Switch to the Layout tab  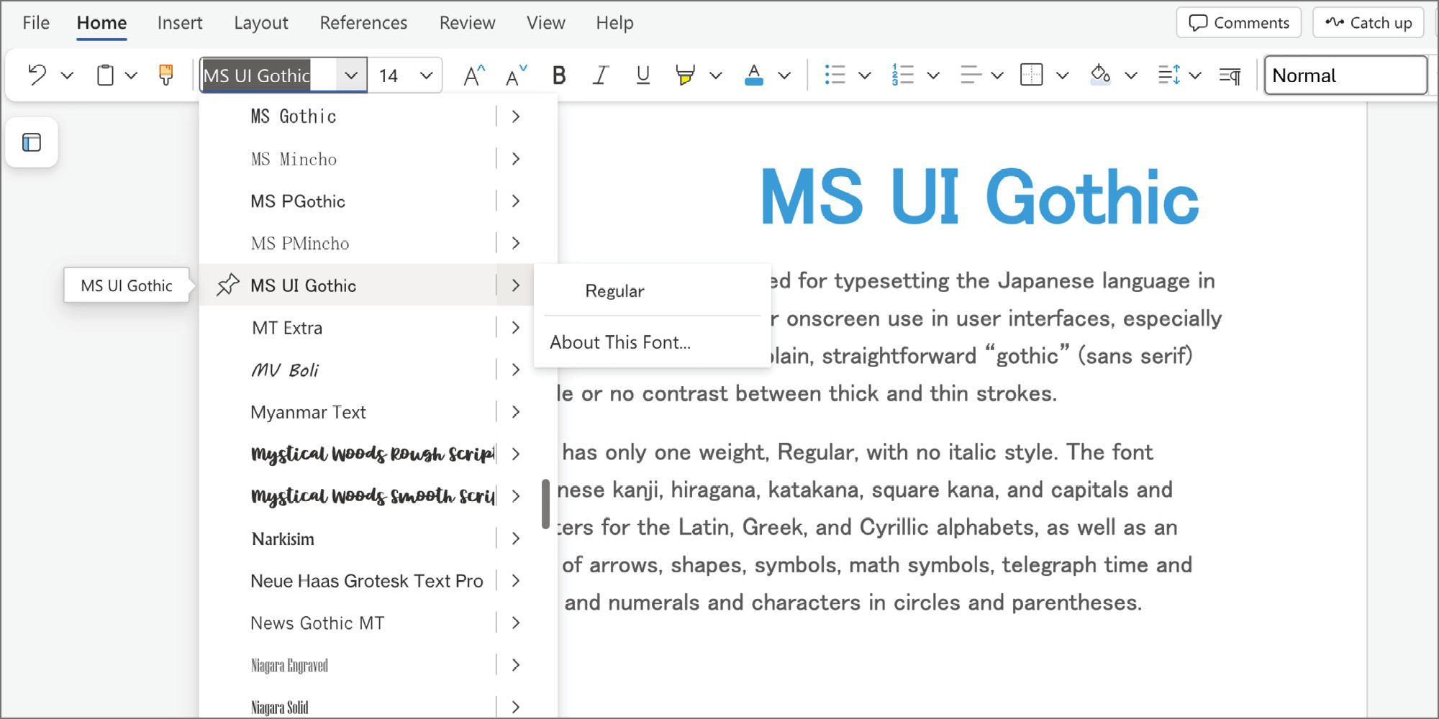tap(261, 23)
